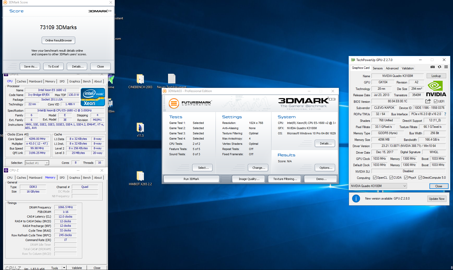Click the info icon in update notice
453x270 pixels.
pos(356,199)
